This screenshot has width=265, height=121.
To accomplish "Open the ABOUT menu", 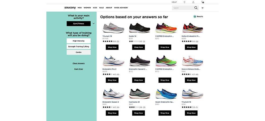I will point(109,8).
